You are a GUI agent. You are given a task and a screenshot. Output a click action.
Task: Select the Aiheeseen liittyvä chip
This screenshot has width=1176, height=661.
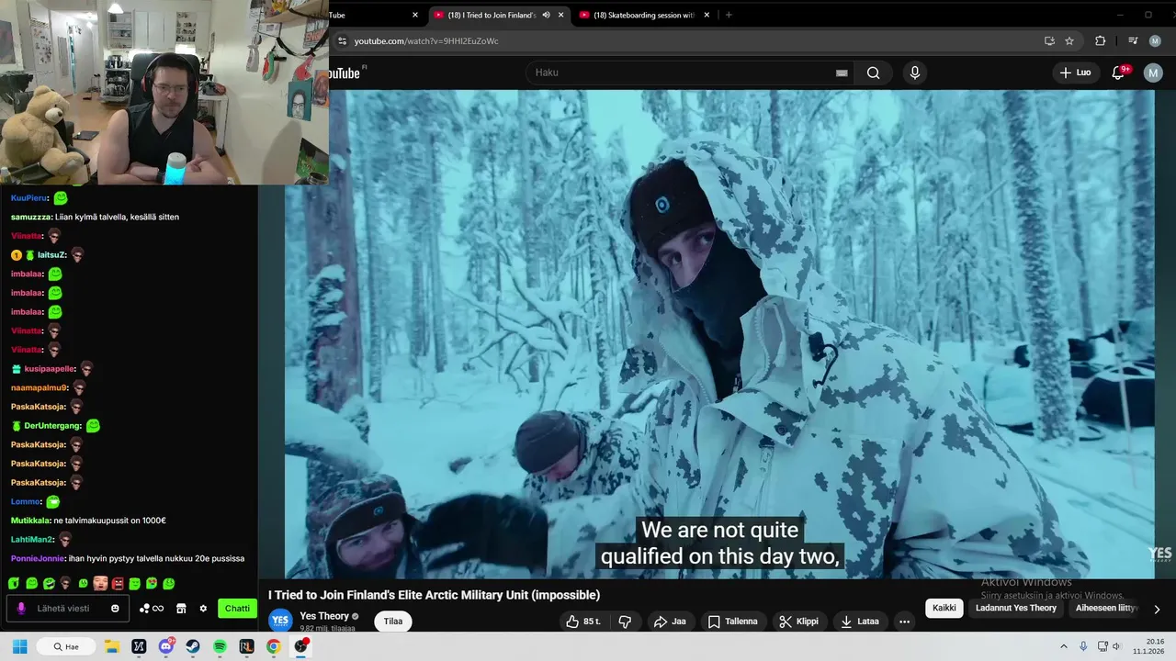(1106, 608)
